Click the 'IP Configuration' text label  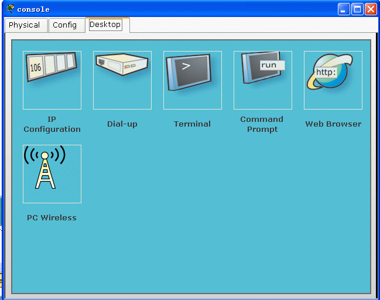click(x=52, y=124)
